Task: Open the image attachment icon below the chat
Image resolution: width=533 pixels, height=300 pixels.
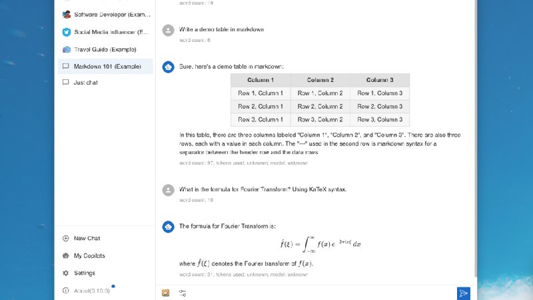Action: 165,293
